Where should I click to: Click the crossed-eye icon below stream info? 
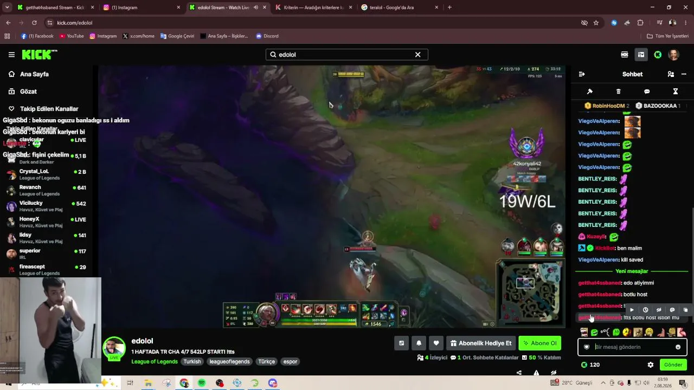pos(554,373)
